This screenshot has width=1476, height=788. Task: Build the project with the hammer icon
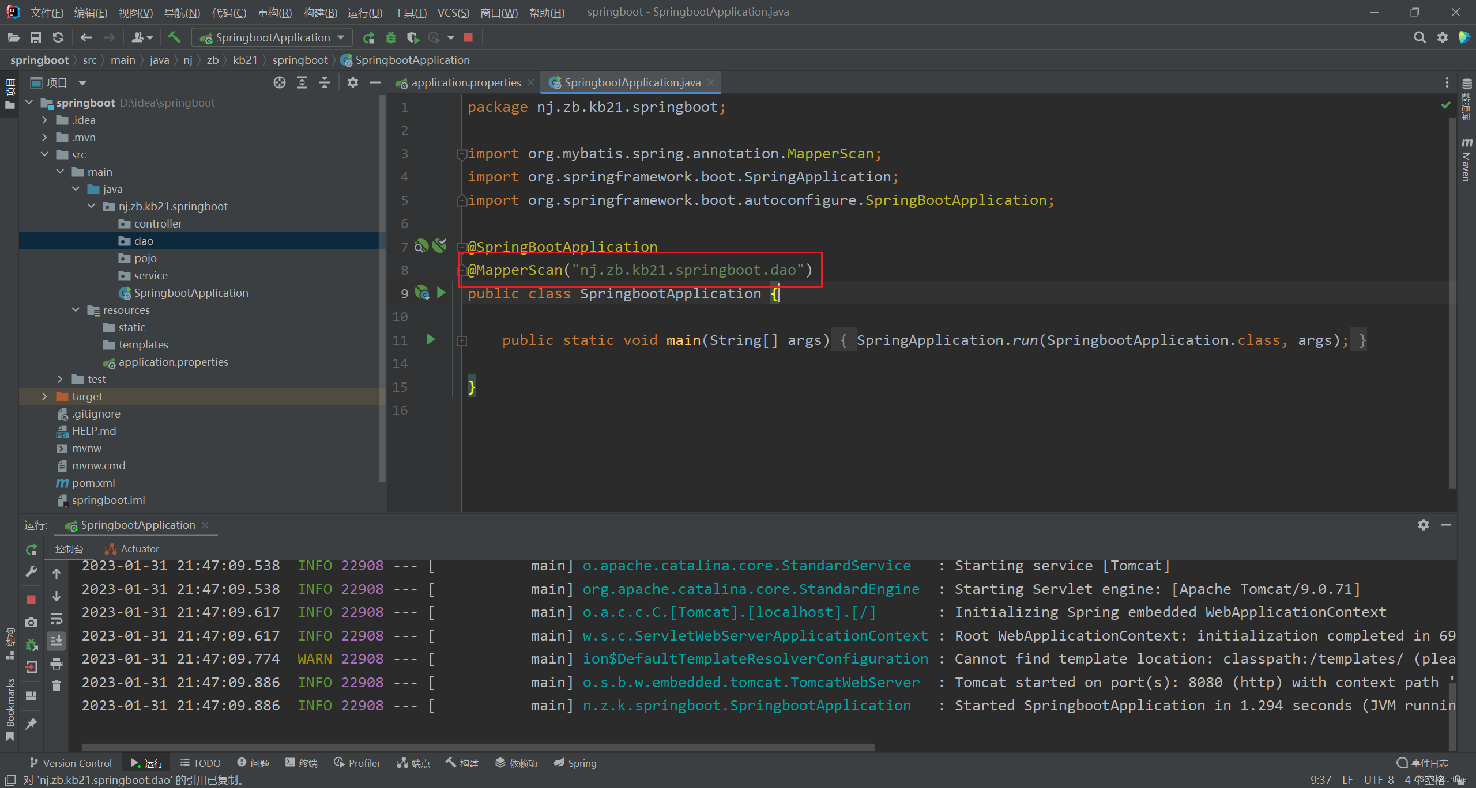tap(174, 37)
